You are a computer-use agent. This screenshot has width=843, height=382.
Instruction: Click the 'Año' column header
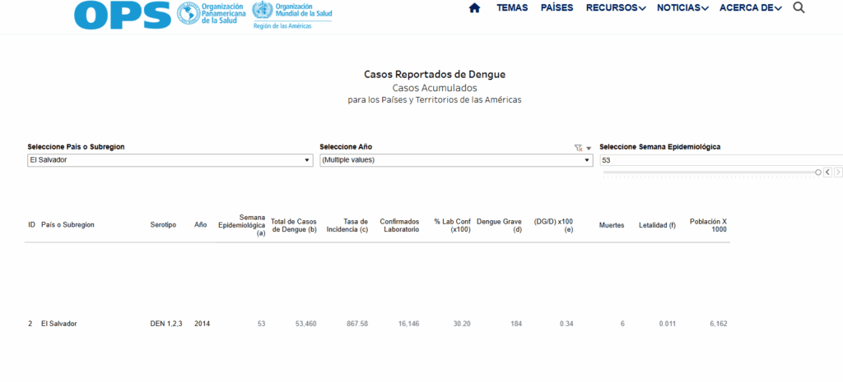coord(200,225)
